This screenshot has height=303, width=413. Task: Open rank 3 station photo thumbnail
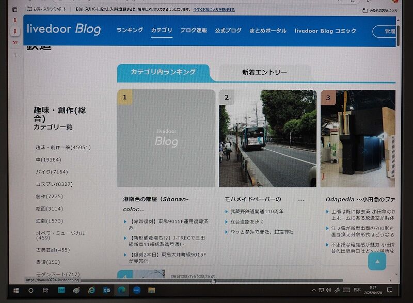click(358, 139)
